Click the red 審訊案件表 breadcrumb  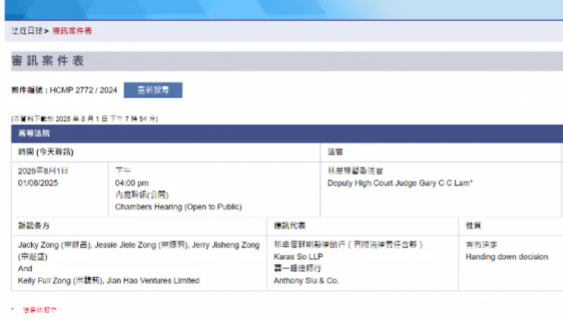(72, 30)
